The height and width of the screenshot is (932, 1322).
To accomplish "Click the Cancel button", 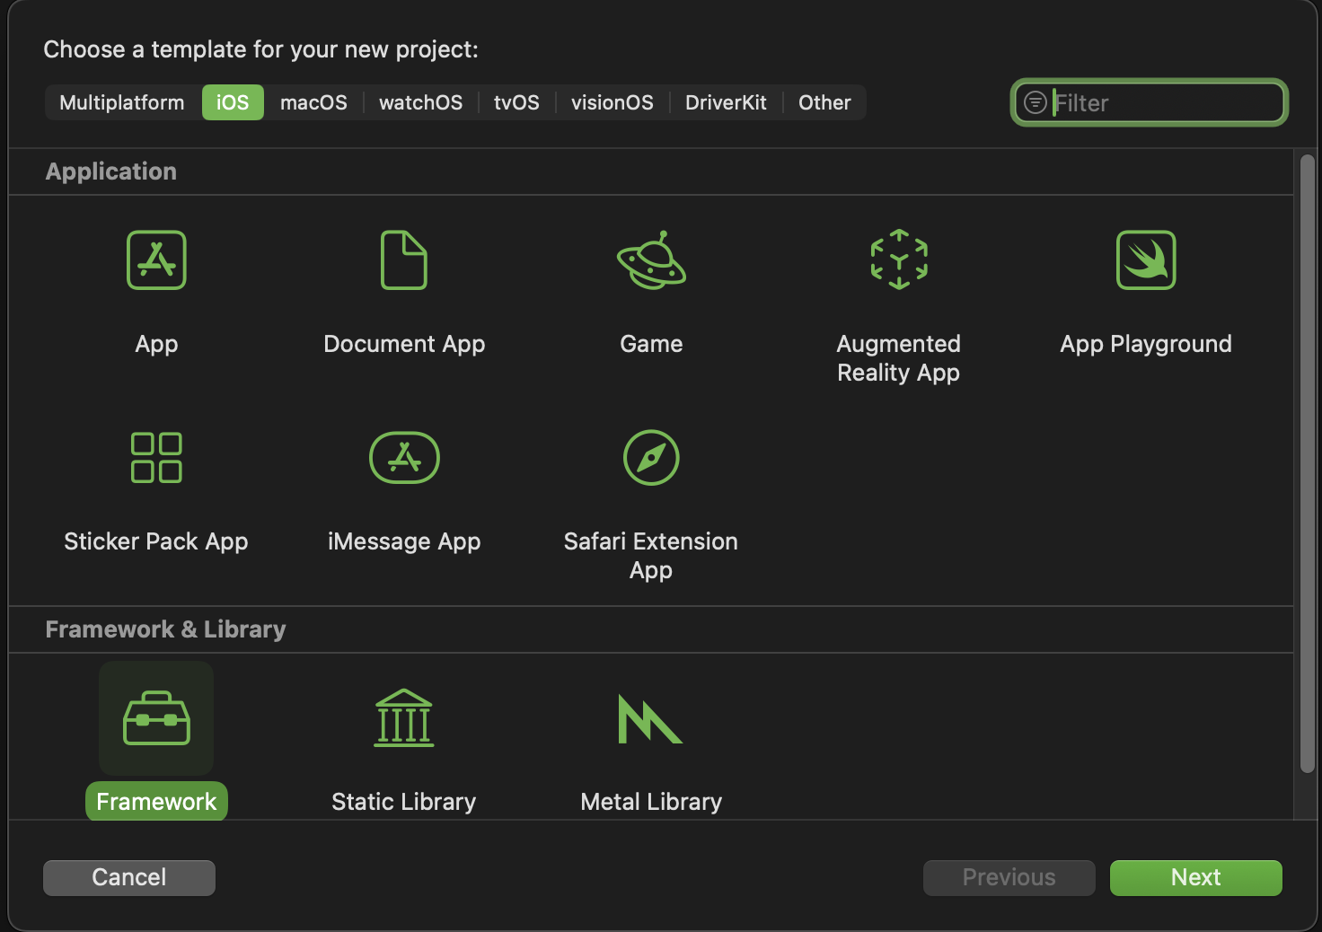I will (129, 877).
